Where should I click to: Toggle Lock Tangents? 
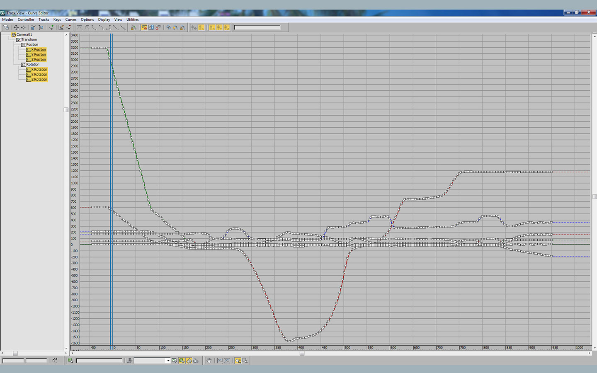coord(182,27)
